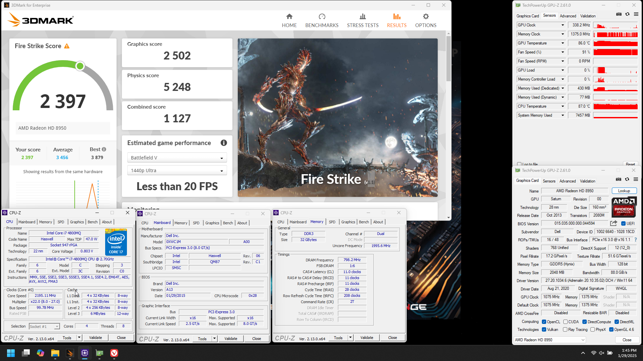Open the 1440p Ultra resolution dropdown
The image size is (643, 361).
tap(177, 170)
